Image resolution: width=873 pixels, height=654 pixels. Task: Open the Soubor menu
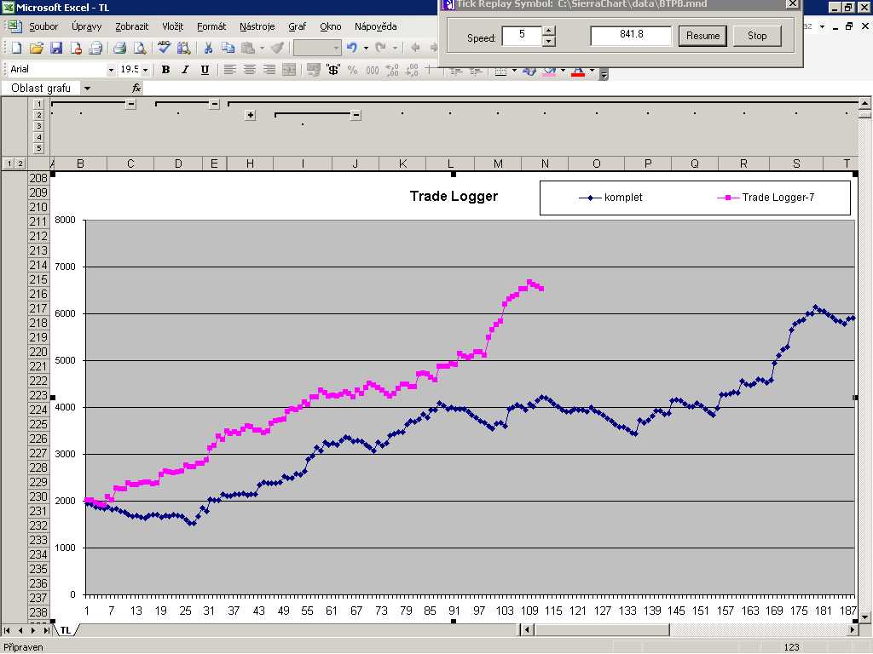43,26
